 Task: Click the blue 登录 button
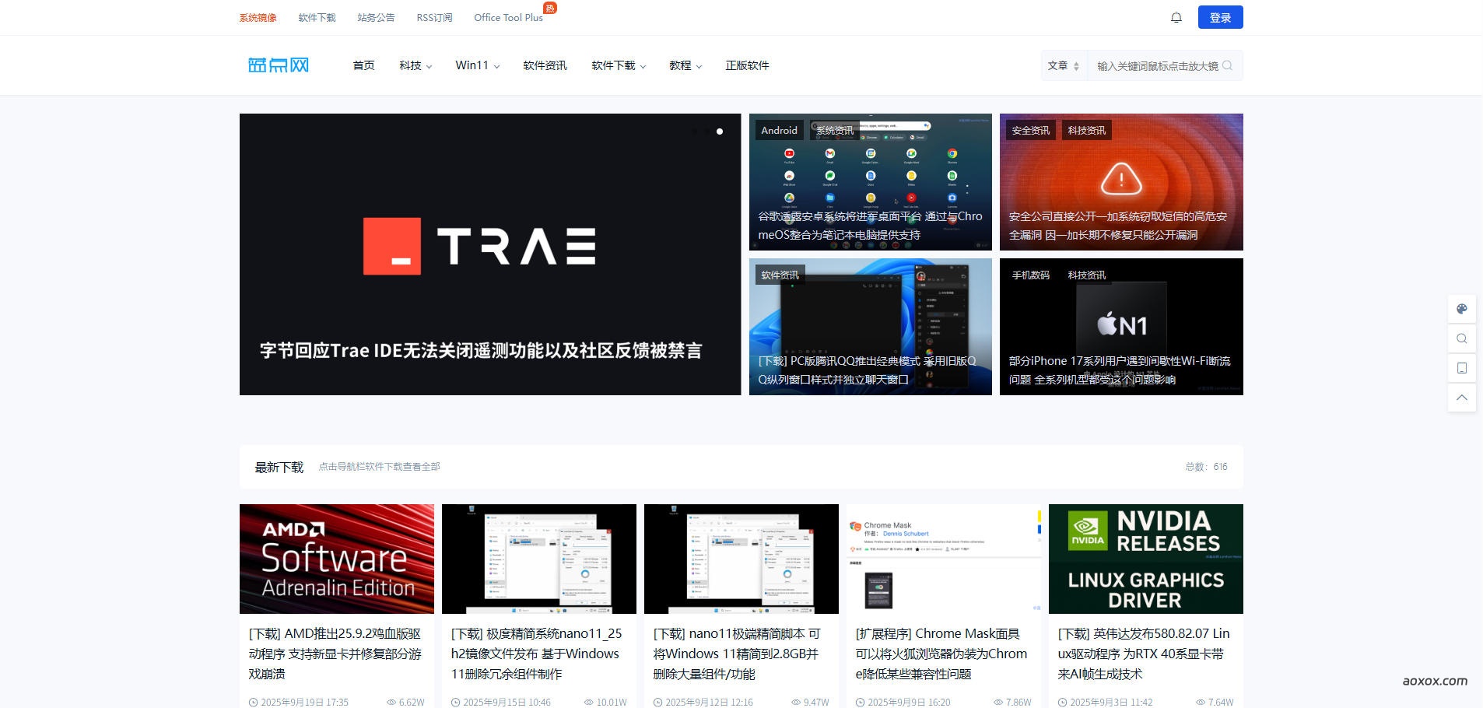pos(1220,18)
